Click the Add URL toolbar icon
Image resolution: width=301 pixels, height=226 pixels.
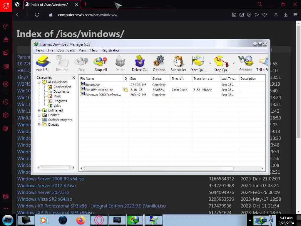[x=43, y=64]
